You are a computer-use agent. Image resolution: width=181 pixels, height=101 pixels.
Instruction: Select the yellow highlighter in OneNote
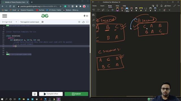coord(141,10)
